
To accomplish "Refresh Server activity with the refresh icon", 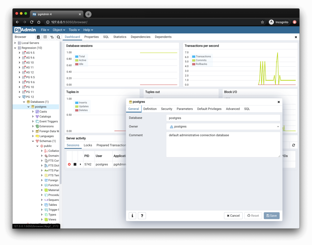I will tap(294, 145).
